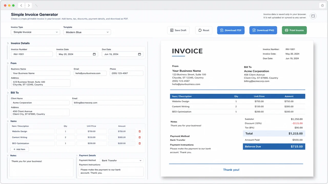
Task: Click the Content Writing quantity field
Action: click(x=66, y=137)
